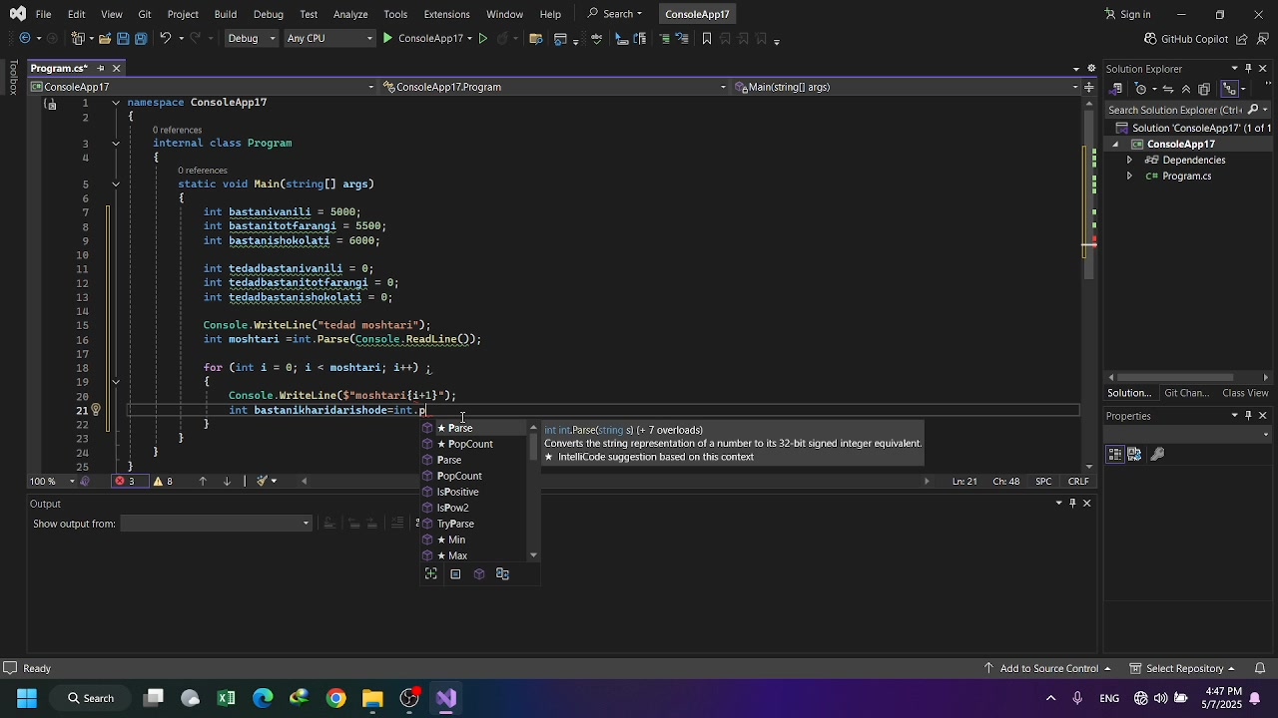The width and height of the screenshot is (1278, 718).
Task: Switch to the Git Changes tab
Action: (1186, 393)
